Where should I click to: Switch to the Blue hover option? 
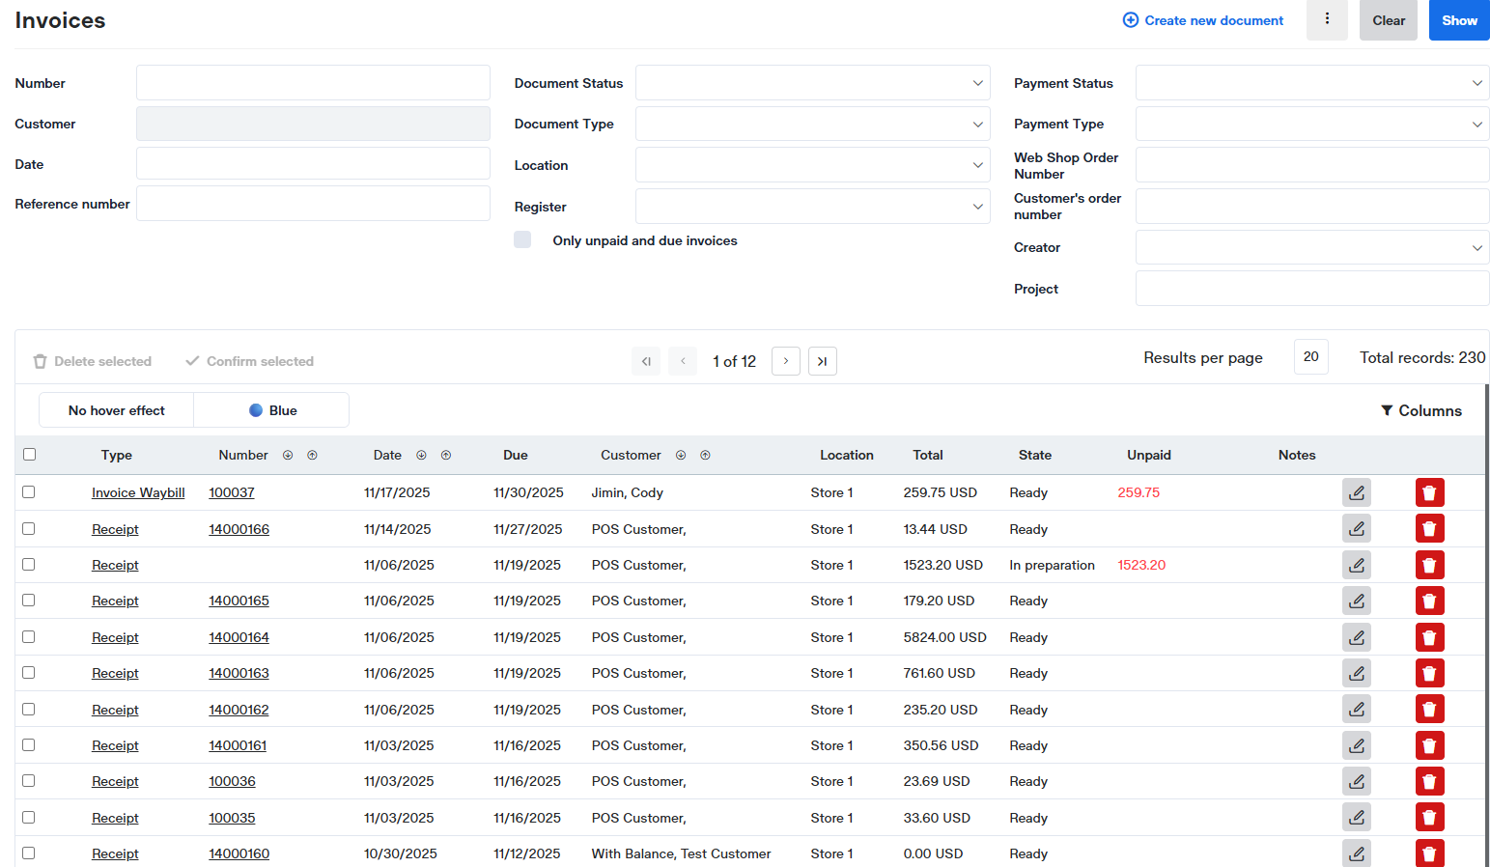point(272,410)
